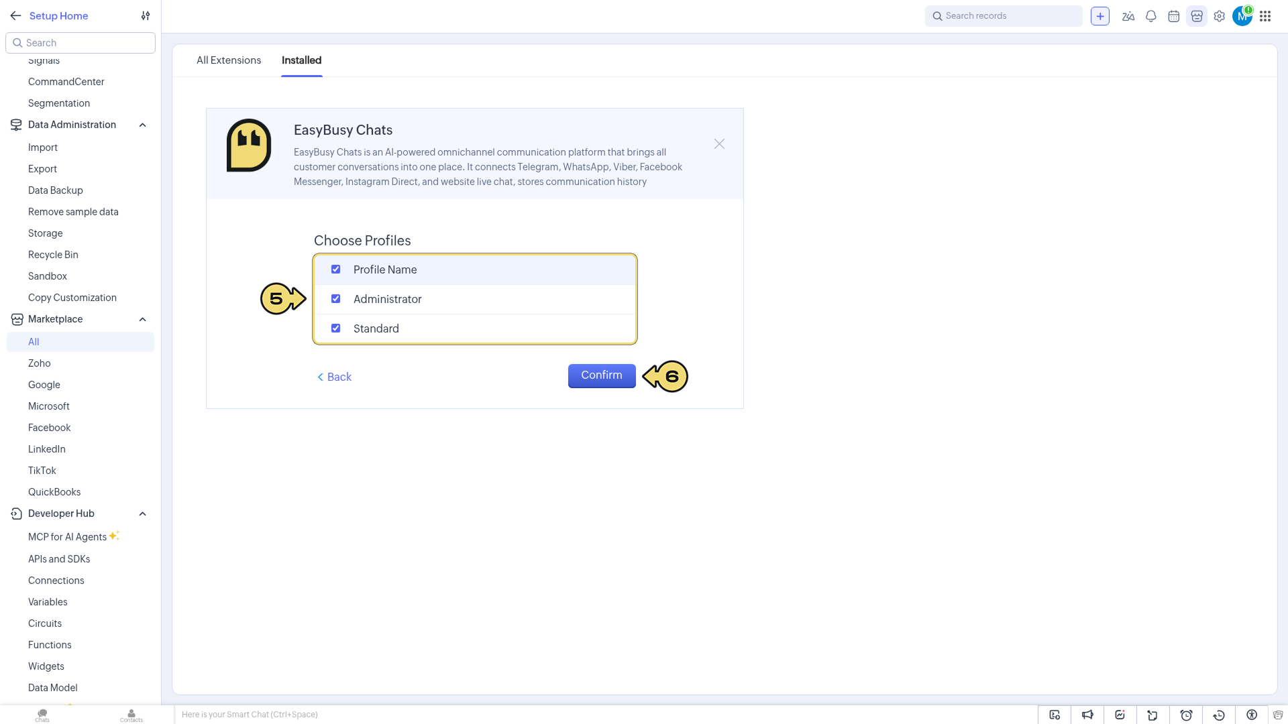
Task: Open MCP for AI Agents
Action: 67,537
